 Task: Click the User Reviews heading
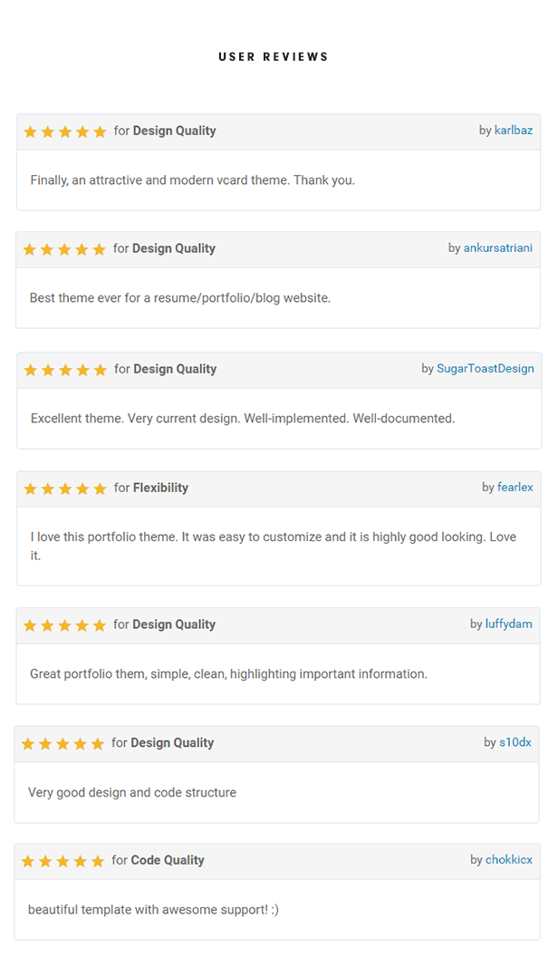(274, 57)
